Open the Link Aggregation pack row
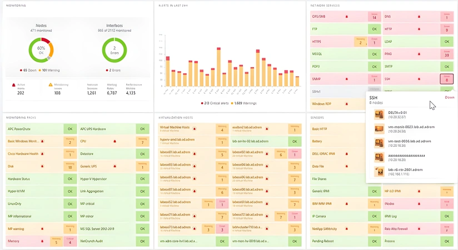 tap(113, 191)
